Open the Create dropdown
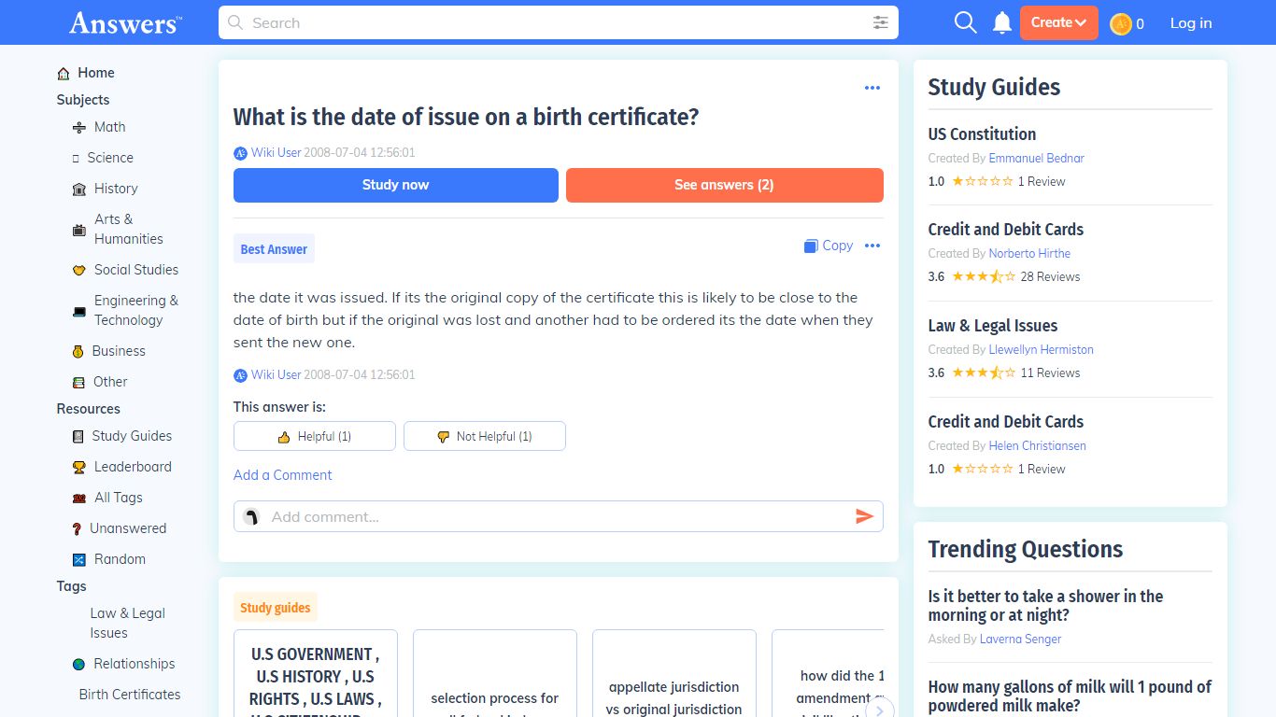 click(1058, 22)
